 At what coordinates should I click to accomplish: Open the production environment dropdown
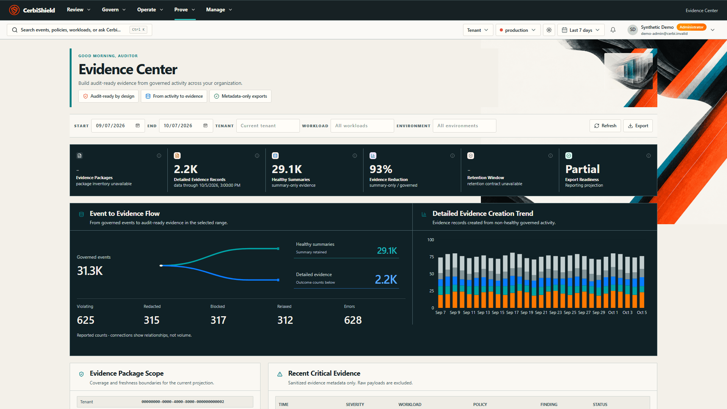(x=518, y=30)
